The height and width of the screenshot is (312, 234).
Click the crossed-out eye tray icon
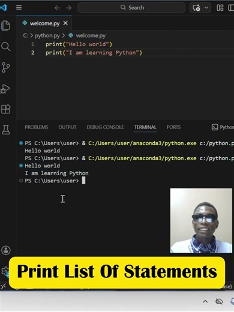click(219, 301)
